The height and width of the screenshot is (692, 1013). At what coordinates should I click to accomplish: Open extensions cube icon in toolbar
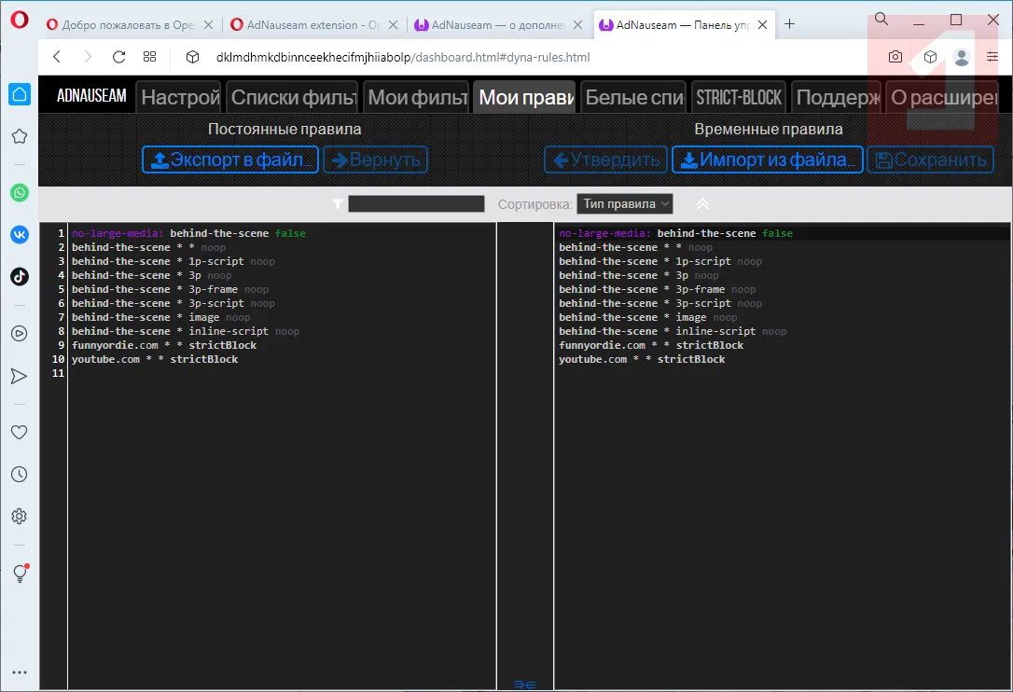[x=930, y=57]
